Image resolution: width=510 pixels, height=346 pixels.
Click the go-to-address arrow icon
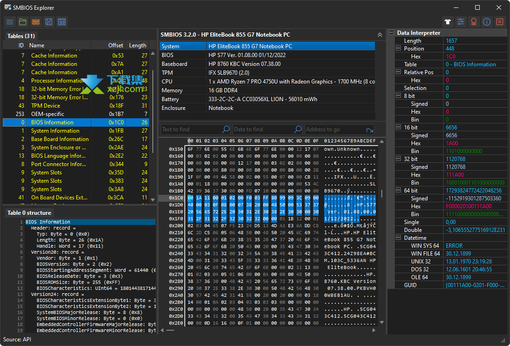[x=369, y=129]
